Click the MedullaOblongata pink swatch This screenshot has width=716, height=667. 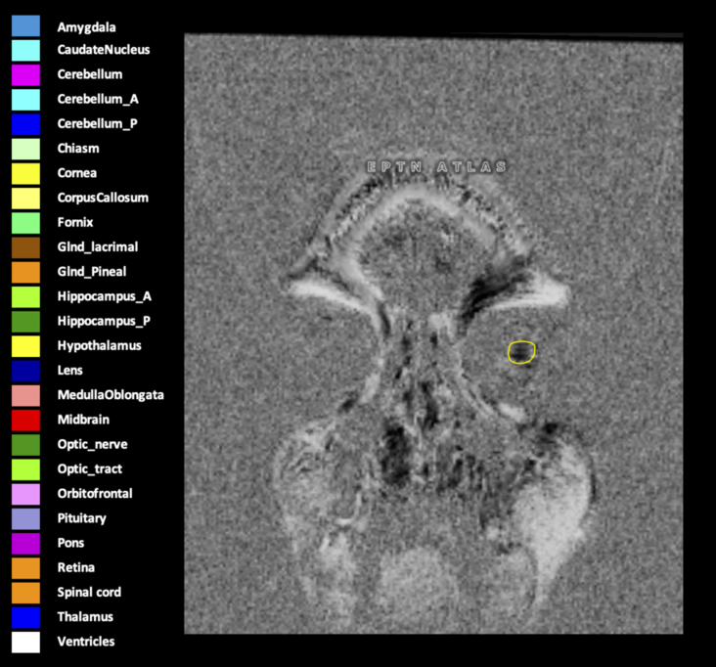point(25,395)
